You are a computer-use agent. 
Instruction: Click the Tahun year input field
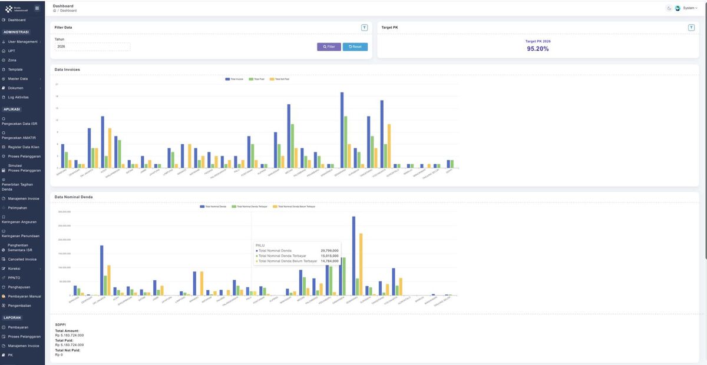click(x=92, y=47)
